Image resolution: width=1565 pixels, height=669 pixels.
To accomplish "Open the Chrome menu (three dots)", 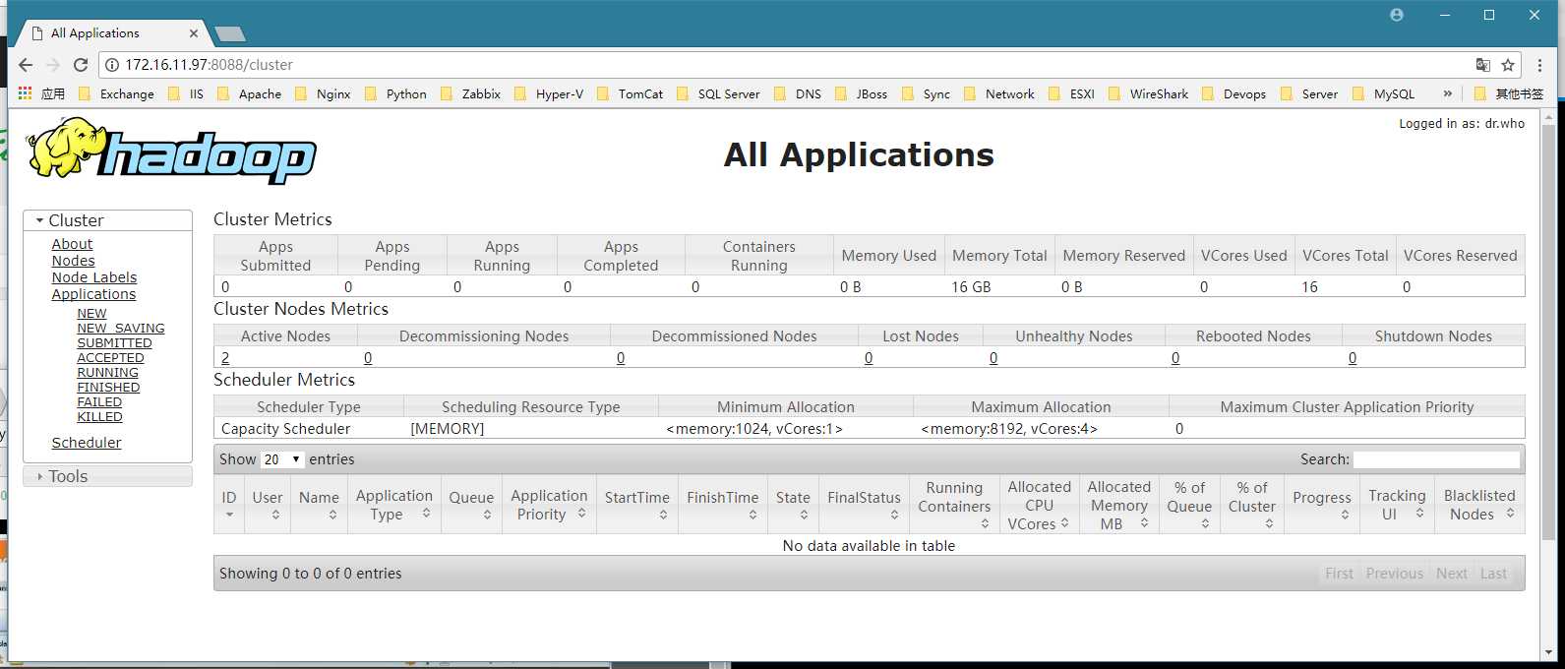I will pos(1539,65).
